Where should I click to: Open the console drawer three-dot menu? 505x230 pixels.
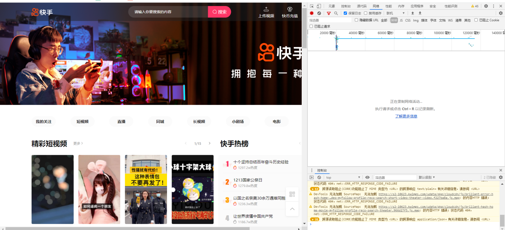click(311, 171)
